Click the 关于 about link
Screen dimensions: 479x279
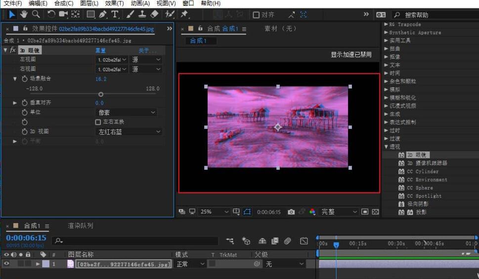147,50
